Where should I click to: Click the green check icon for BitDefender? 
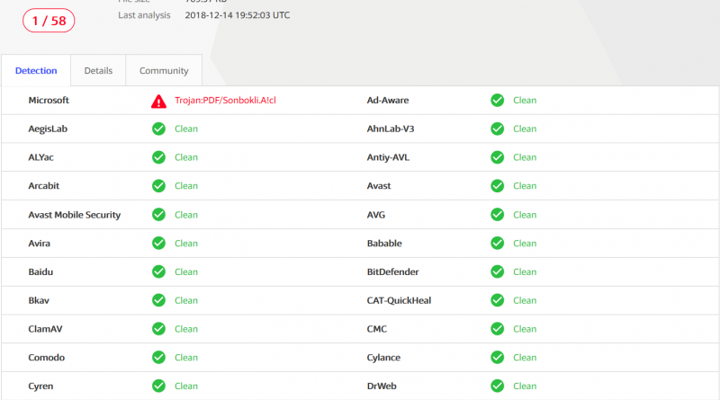pos(498,271)
